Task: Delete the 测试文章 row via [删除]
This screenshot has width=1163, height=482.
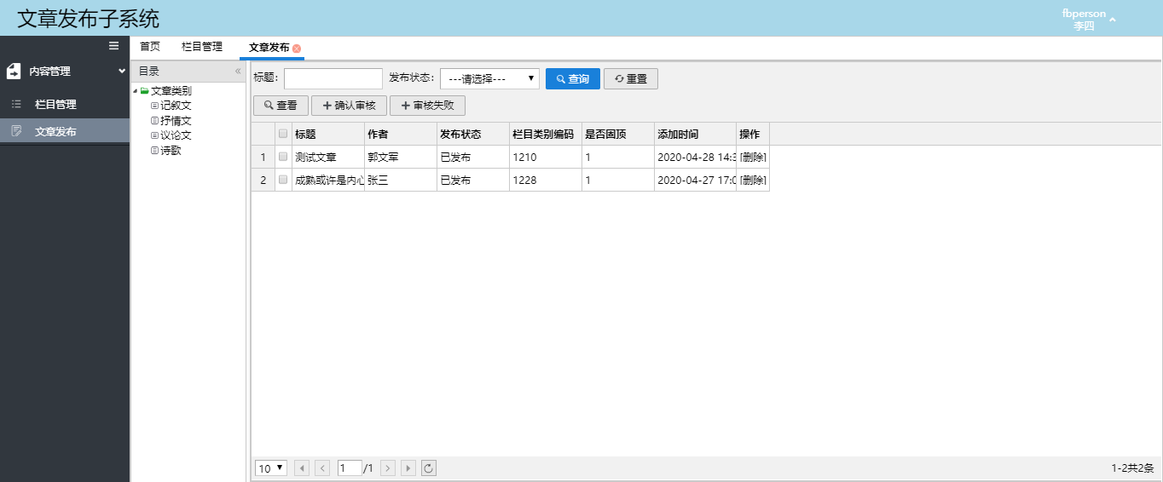Action: [x=753, y=158]
